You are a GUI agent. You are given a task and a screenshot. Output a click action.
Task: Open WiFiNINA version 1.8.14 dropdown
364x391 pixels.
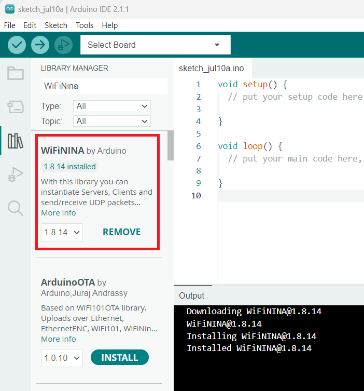[x=62, y=233]
